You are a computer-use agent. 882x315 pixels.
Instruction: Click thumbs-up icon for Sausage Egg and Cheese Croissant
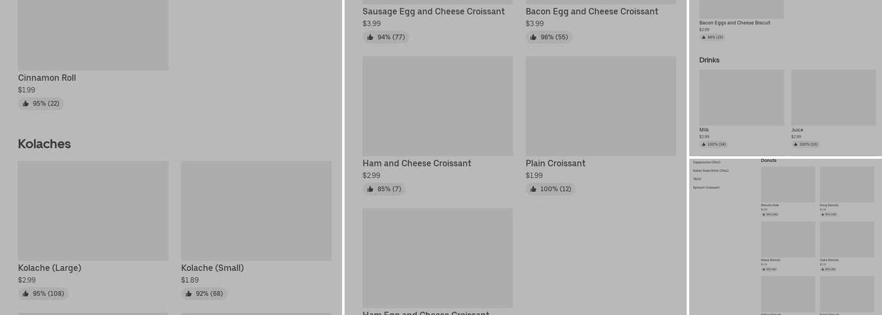click(x=370, y=38)
